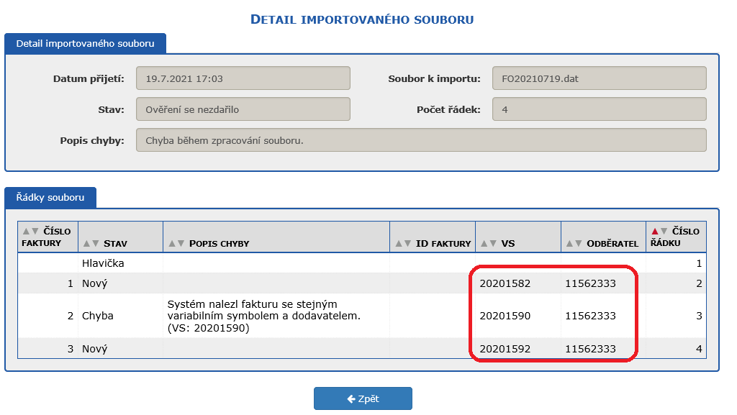This screenshot has height=415, width=737.
Task: Click the Zpět back button
Action: coord(363,398)
